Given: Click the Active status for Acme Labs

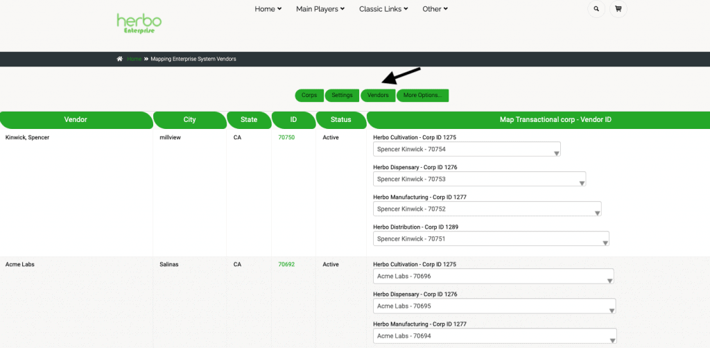Looking at the screenshot, I should [x=331, y=264].
